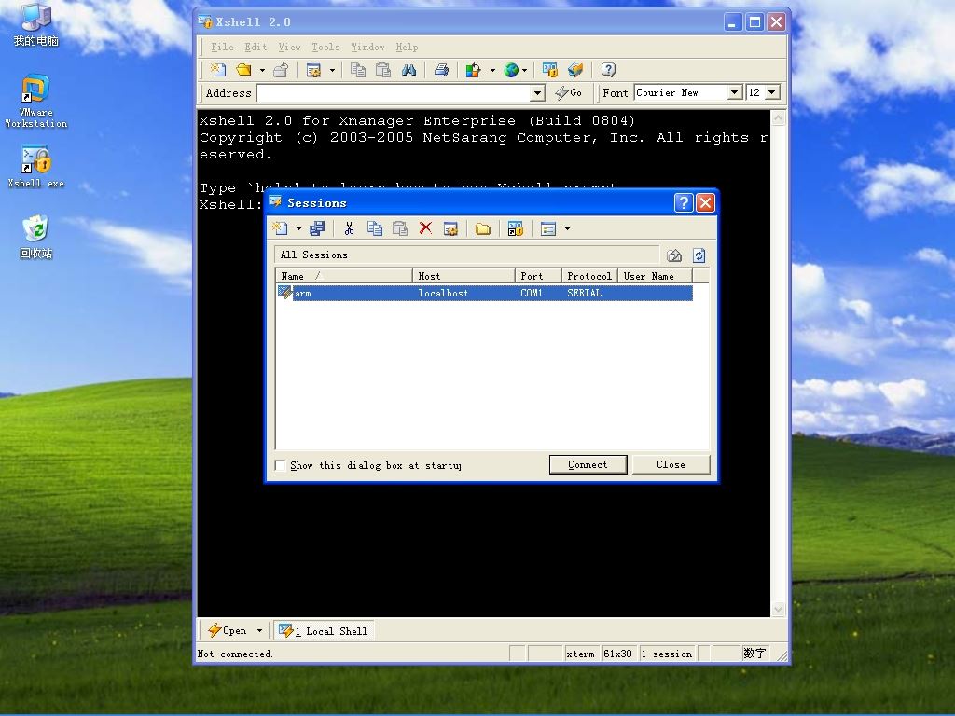
Task: Click into the Address input field
Action: (x=394, y=93)
